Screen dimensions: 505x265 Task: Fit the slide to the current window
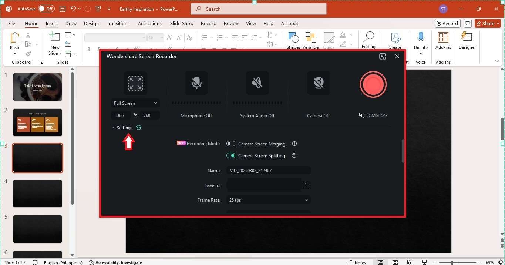(501, 262)
